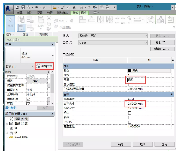Save the family with the floppy disk icon
This screenshot has width=179, height=151.
23,7
